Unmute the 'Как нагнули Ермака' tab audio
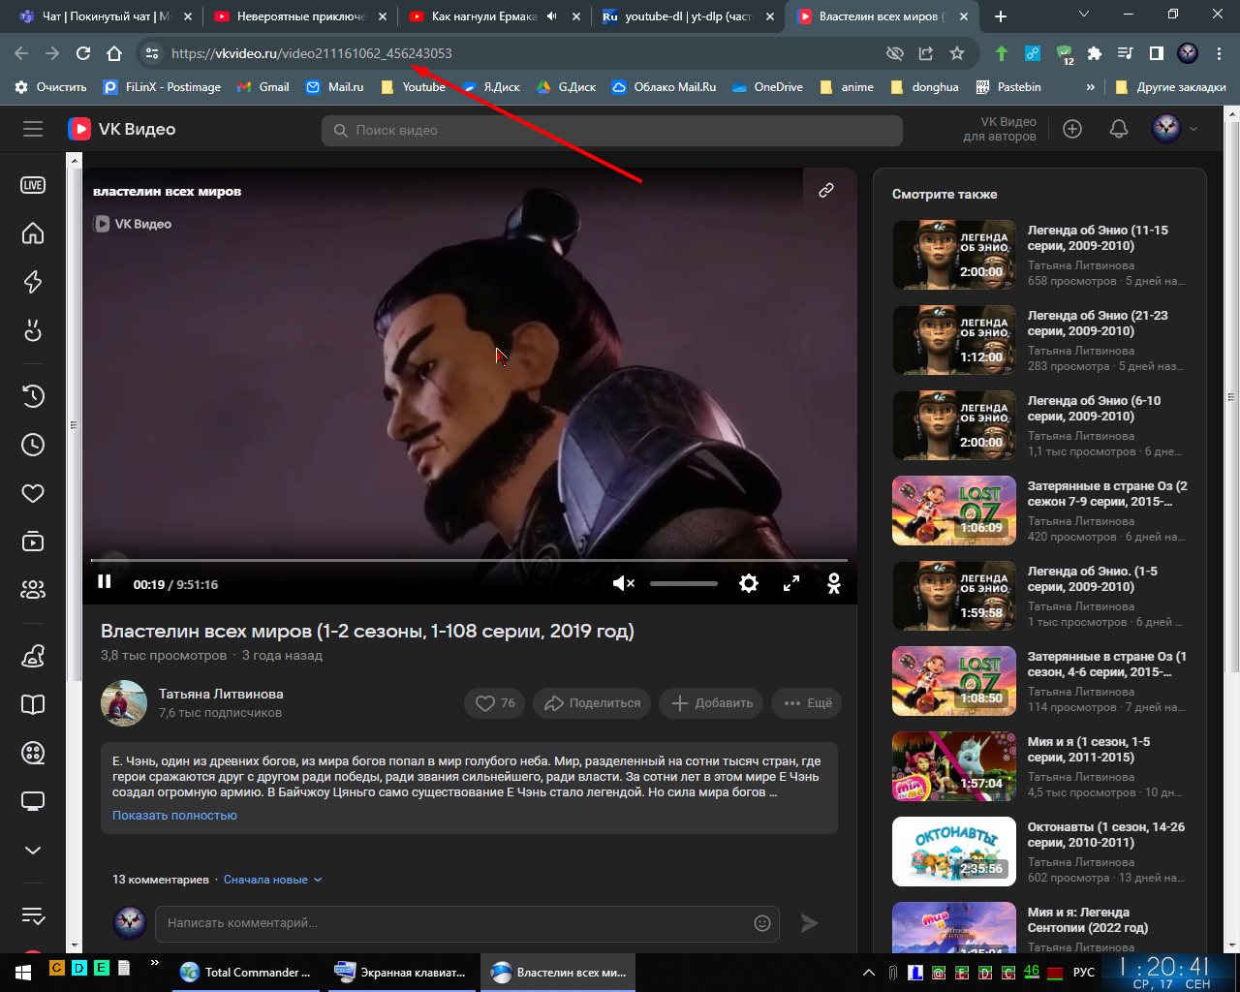 [552, 16]
